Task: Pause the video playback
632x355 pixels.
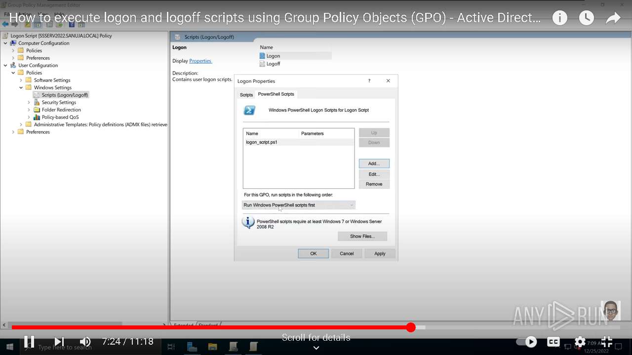Action: 29,341
